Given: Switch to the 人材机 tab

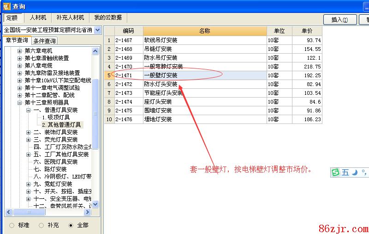Looking at the screenshot, I should [38, 18].
